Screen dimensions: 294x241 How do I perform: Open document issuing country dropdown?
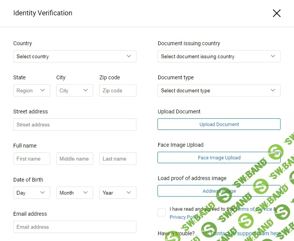[219, 56]
